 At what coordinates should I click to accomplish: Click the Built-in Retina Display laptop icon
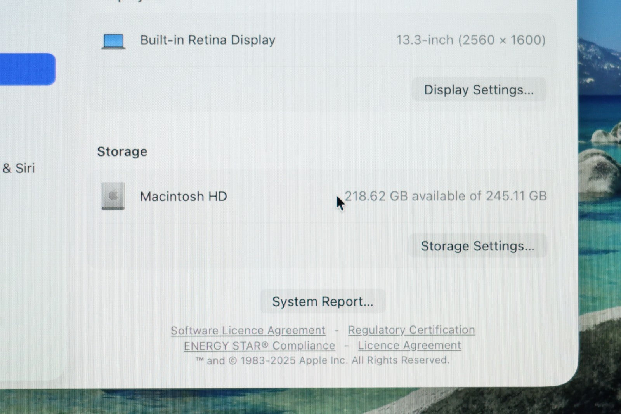coord(113,41)
